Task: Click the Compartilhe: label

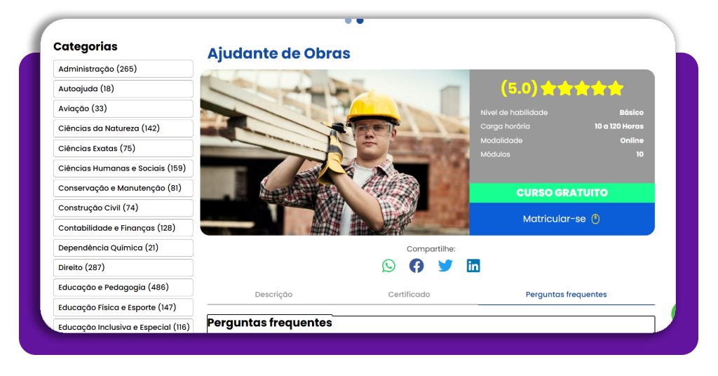Action: (431, 249)
